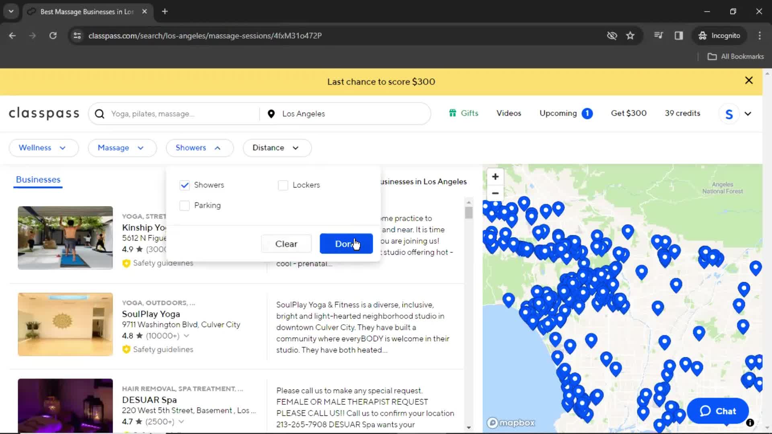Image resolution: width=772 pixels, height=434 pixels.
Task: Bookmark this page with the star
Action: coord(630,35)
